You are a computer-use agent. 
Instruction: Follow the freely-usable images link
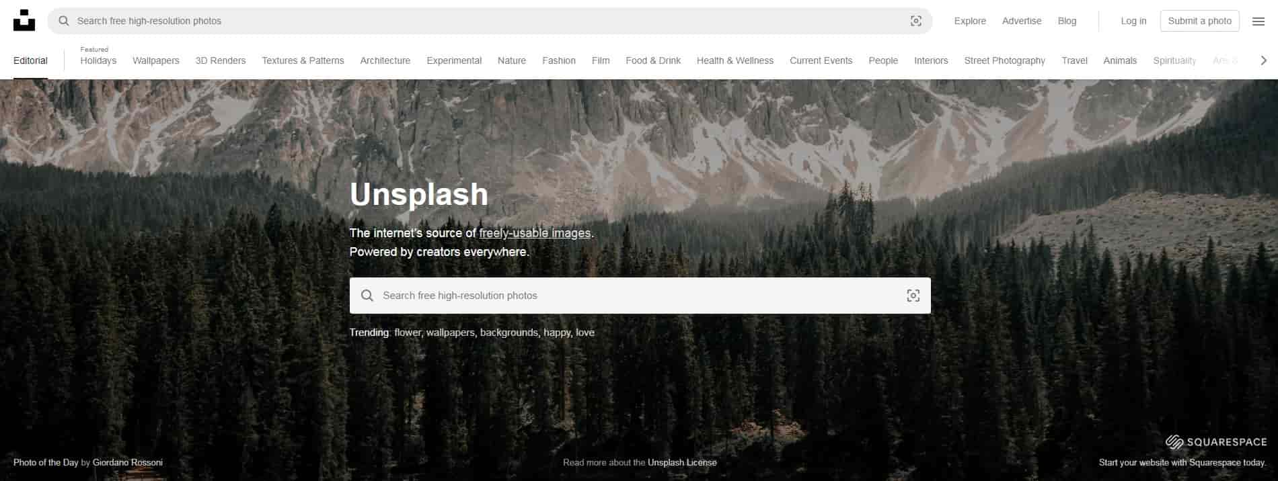click(x=535, y=233)
